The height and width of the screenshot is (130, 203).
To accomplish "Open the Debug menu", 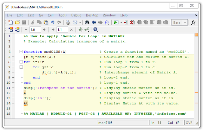I will [76, 15].
